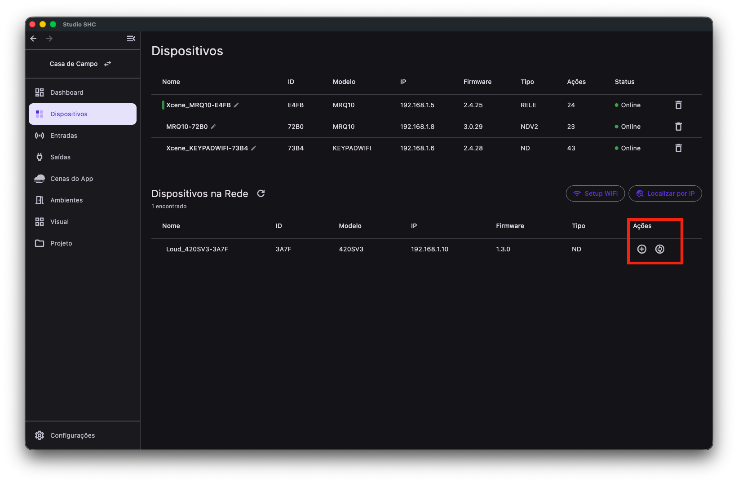Click the sync icon for Loud_420SV3-3A7F
Screen dimensions: 738x483
click(660, 249)
